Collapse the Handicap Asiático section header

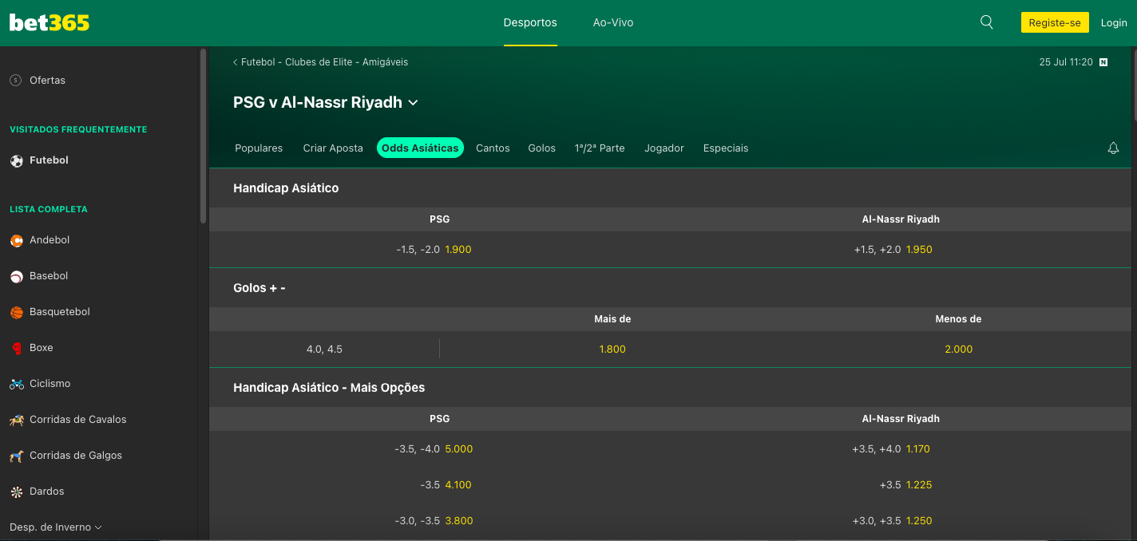pyautogui.click(x=670, y=188)
